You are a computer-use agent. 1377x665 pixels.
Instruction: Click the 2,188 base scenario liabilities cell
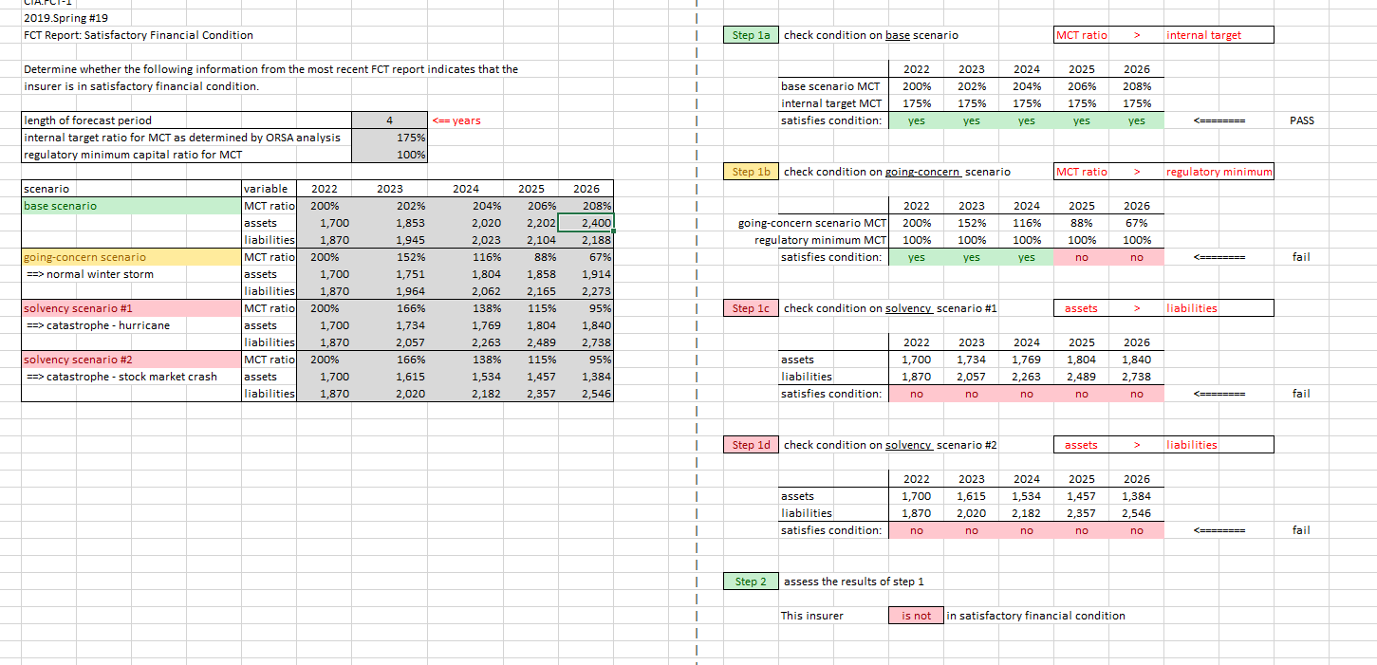(x=586, y=240)
